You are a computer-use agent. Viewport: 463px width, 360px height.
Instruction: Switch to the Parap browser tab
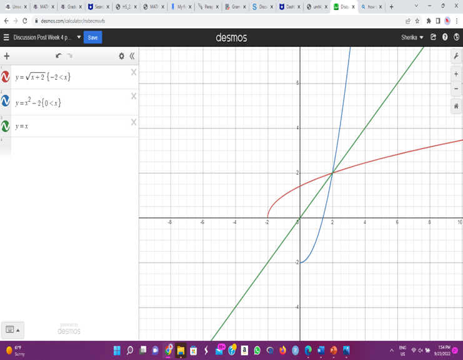tap(207, 6)
